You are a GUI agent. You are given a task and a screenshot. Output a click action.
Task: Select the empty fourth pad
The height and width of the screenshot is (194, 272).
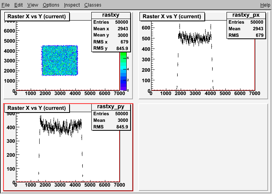click(203, 147)
